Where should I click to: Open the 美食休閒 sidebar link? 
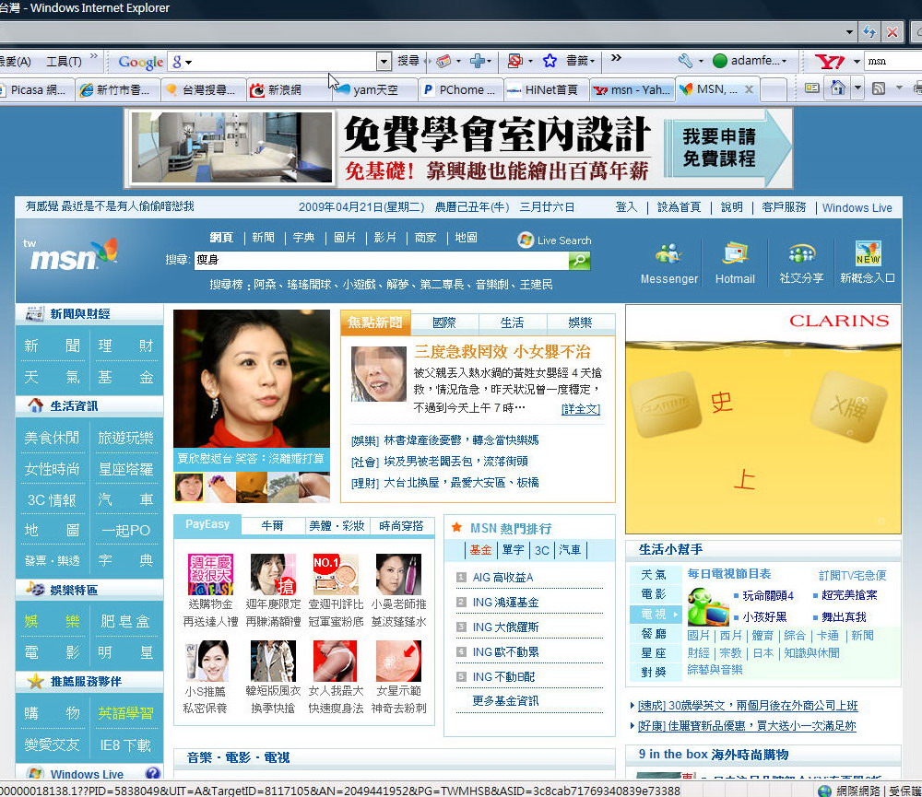[x=52, y=438]
